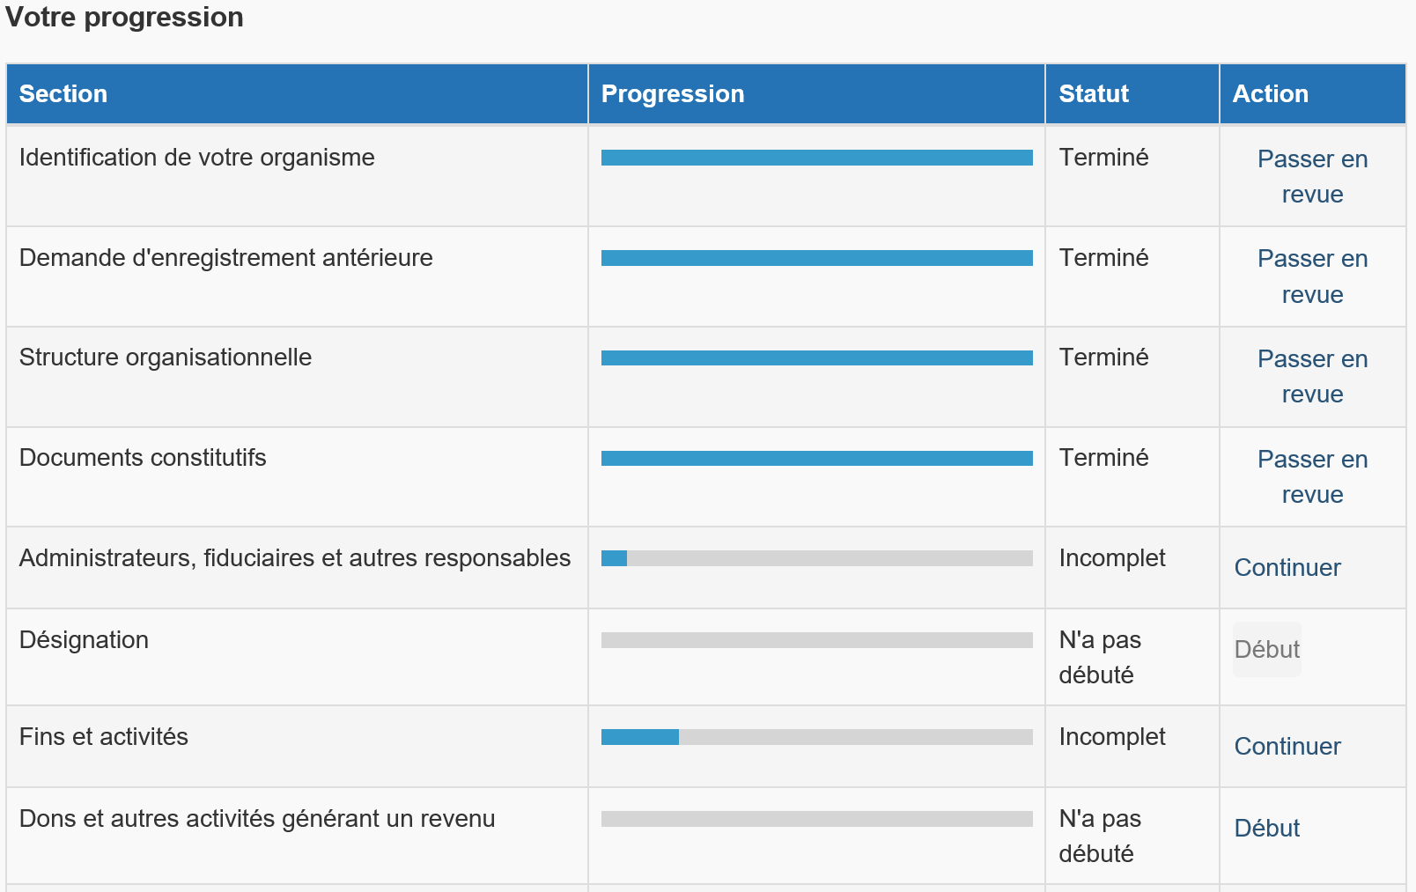Click the Progression column header
Screen dimensions: 1416x892
click(x=673, y=94)
